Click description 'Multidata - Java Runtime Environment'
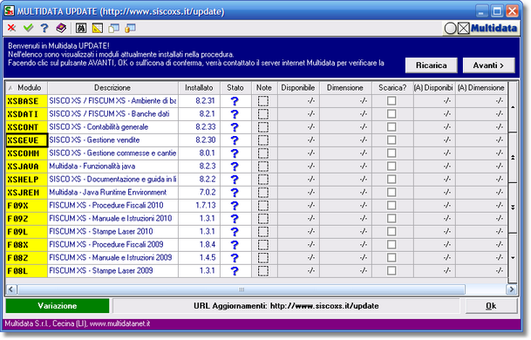 108,193
